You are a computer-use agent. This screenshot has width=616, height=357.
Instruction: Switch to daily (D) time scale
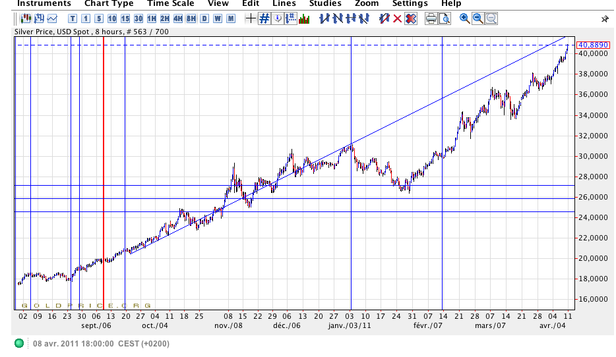(204, 18)
